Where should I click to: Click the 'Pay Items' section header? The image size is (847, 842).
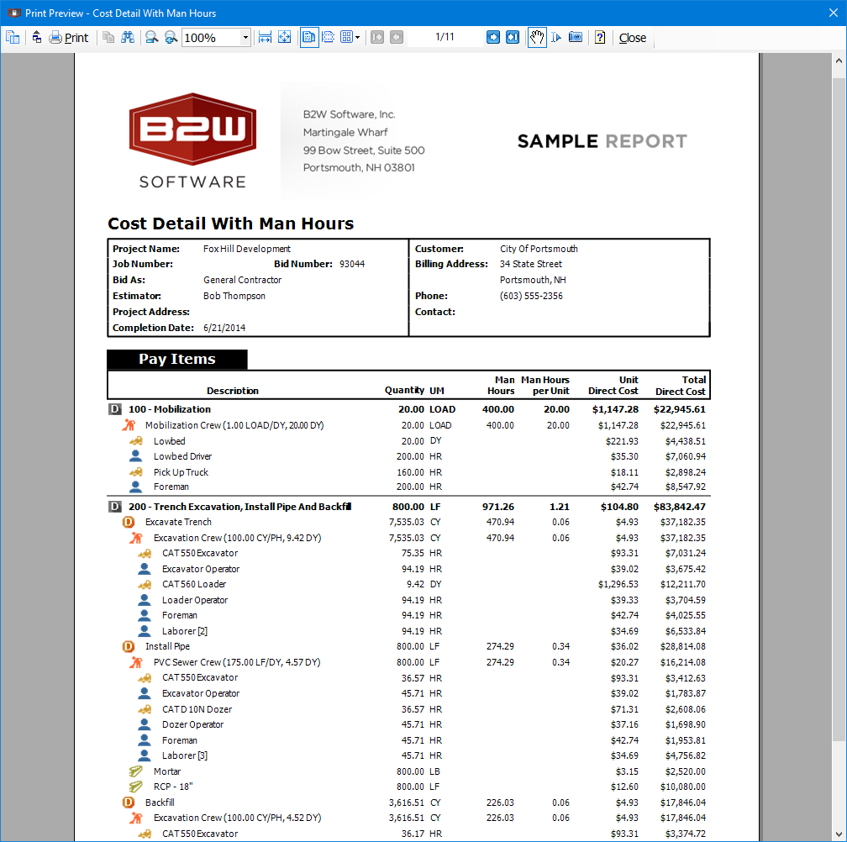click(177, 359)
